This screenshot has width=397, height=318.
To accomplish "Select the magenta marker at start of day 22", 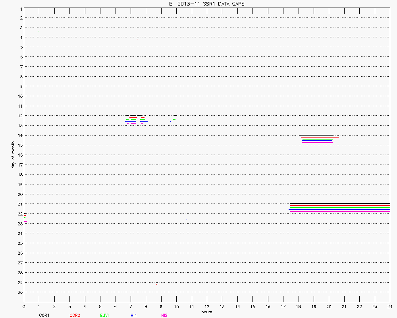I will pyautogui.click(x=25, y=221).
